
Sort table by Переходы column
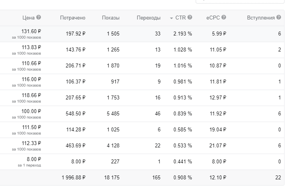click(149, 18)
